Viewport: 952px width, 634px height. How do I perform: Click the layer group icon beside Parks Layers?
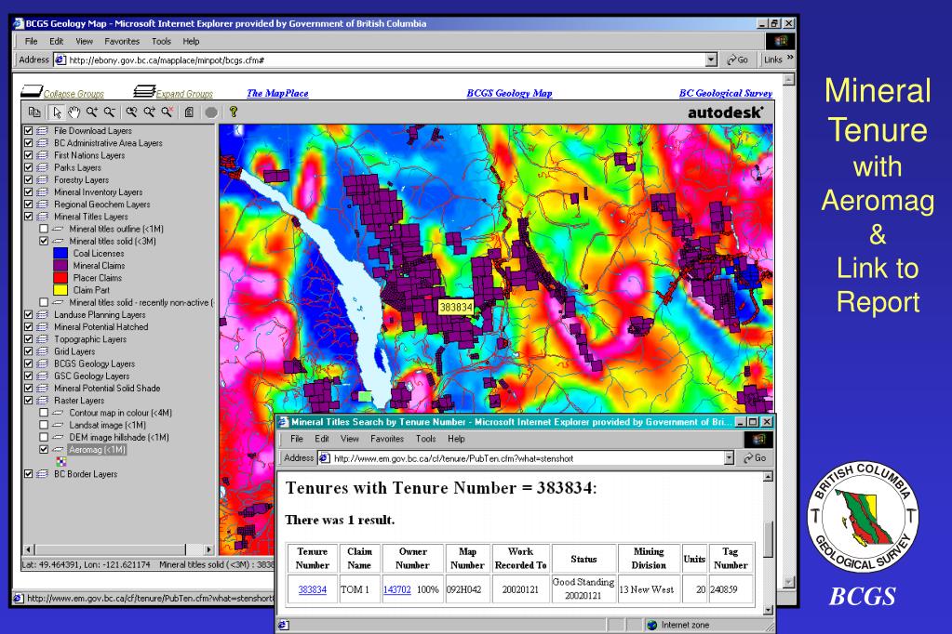(x=43, y=167)
